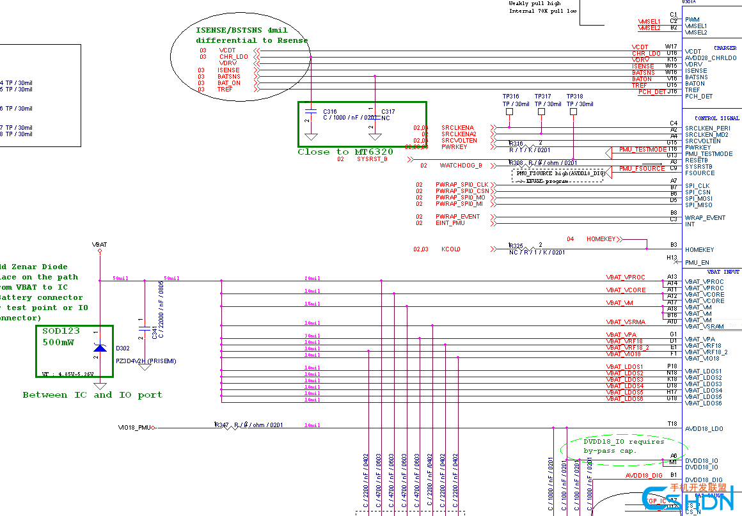The width and height of the screenshot is (742, 516).
Task: Click the 'TP318' designator label
Action: (x=574, y=97)
